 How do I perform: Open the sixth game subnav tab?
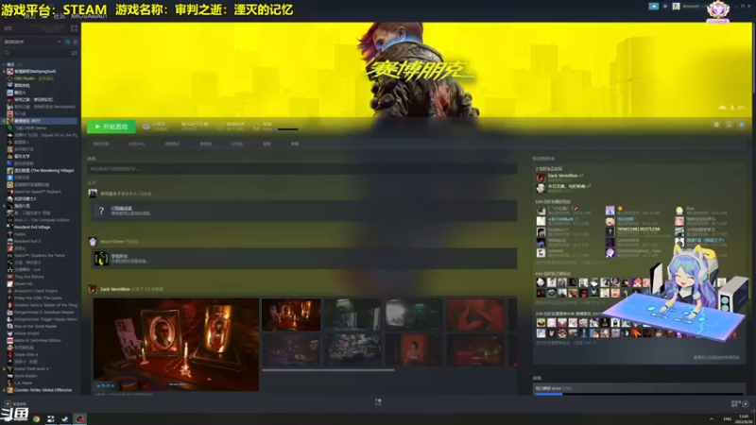[x=266, y=144]
